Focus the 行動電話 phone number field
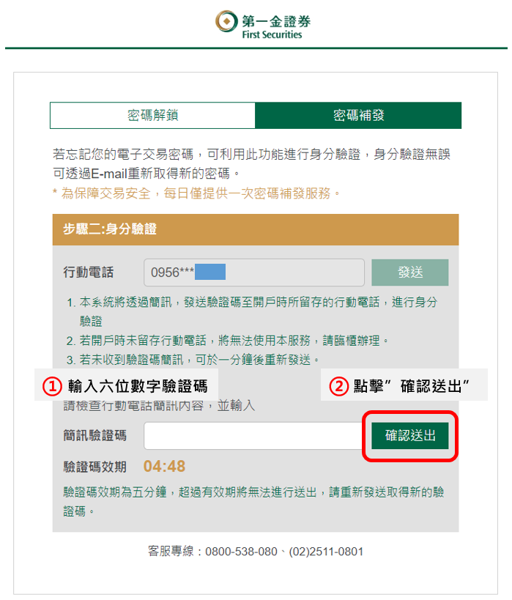Image resolution: width=512 pixels, height=600 pixels. [254, 273]
